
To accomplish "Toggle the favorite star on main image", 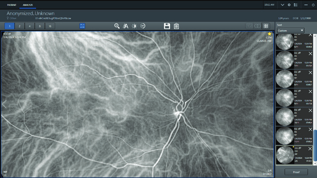I will [x=270, y=34].
